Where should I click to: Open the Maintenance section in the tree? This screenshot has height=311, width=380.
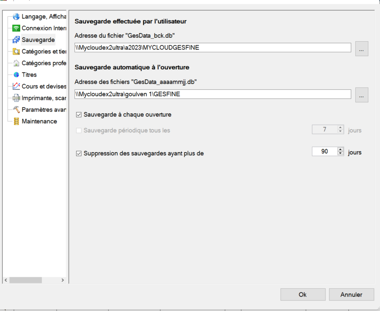[39, 121]
